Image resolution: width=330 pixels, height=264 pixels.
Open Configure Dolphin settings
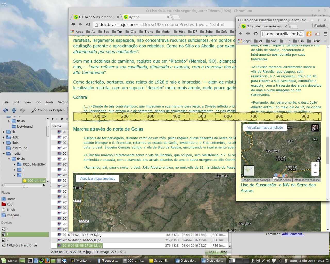[x=48, y=110]
